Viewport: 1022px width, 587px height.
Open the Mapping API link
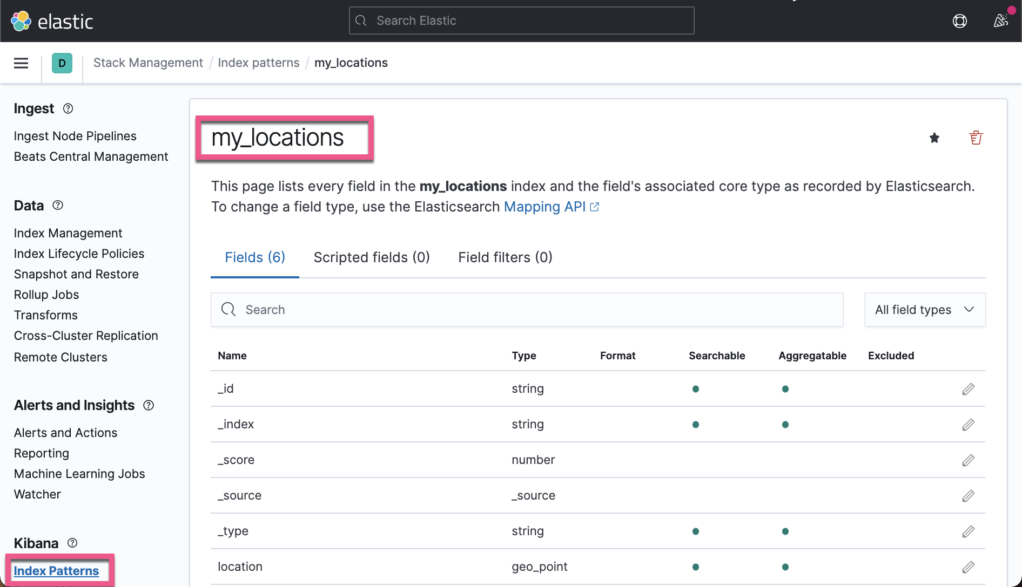tap(544, 207)
